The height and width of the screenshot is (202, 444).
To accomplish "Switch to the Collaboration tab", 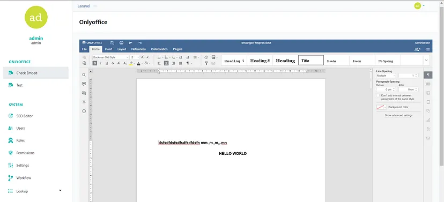I will pyautogui.click(x=159, y=49).
